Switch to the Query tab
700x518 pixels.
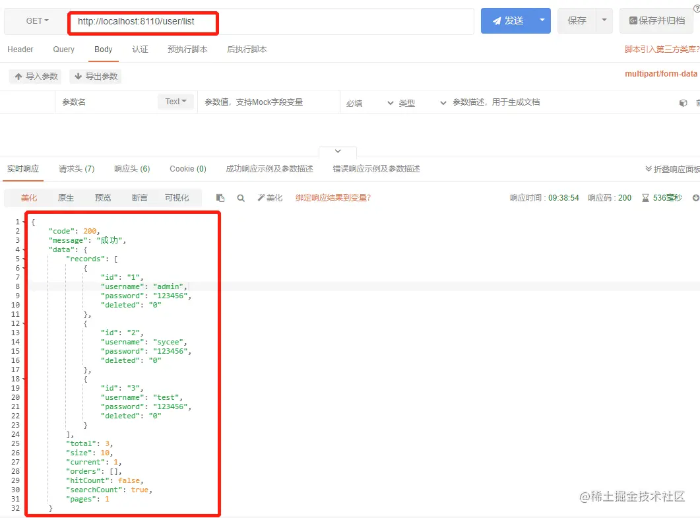click(63, 49)
